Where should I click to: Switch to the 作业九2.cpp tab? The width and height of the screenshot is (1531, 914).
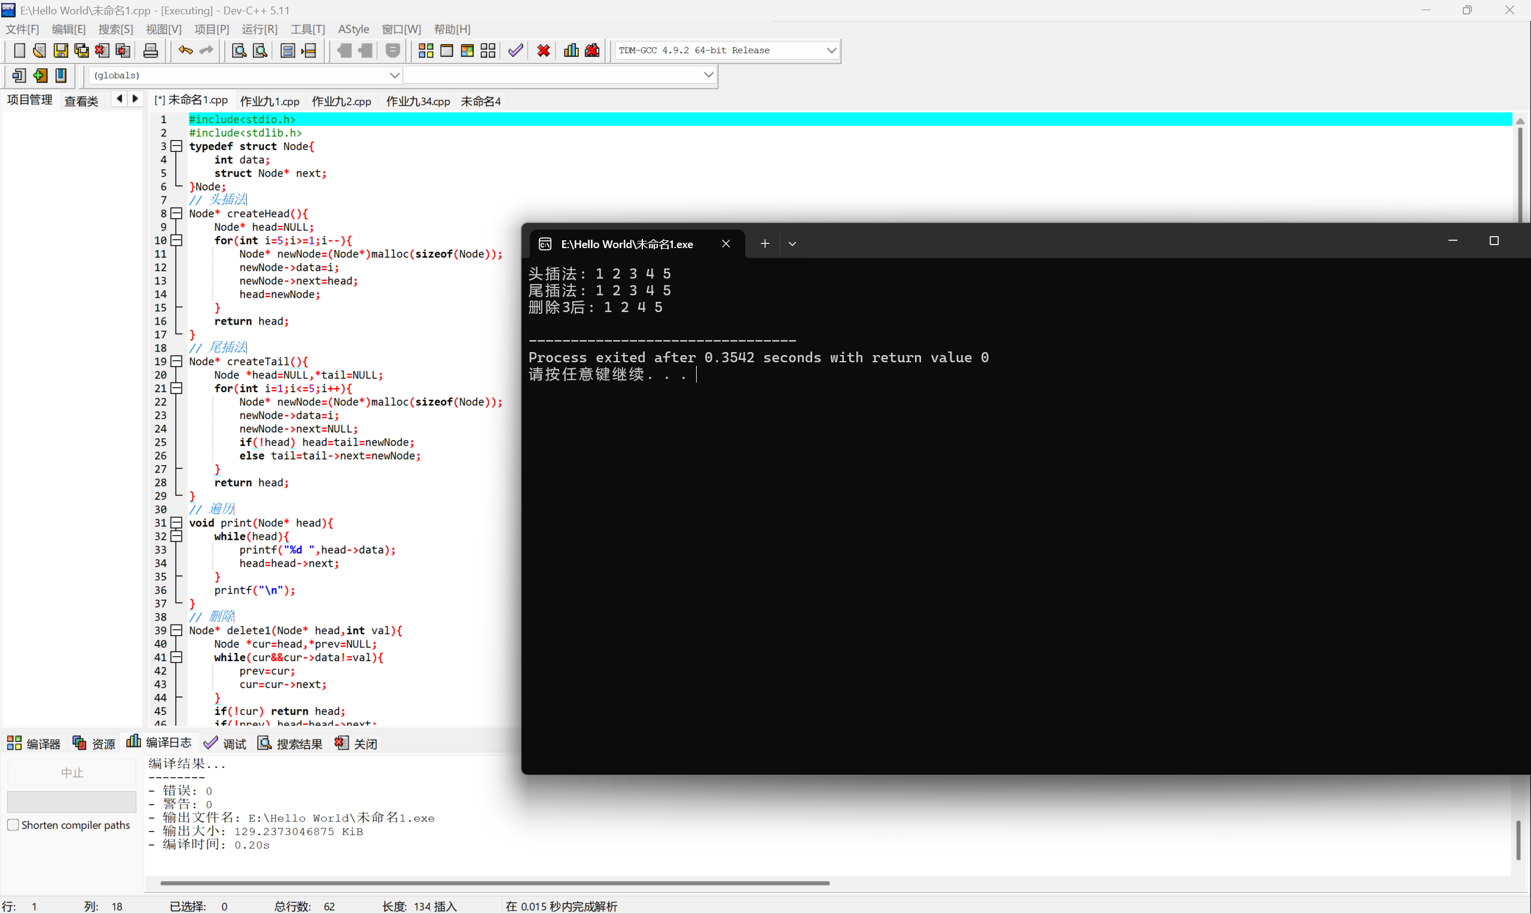coord(341,101)
